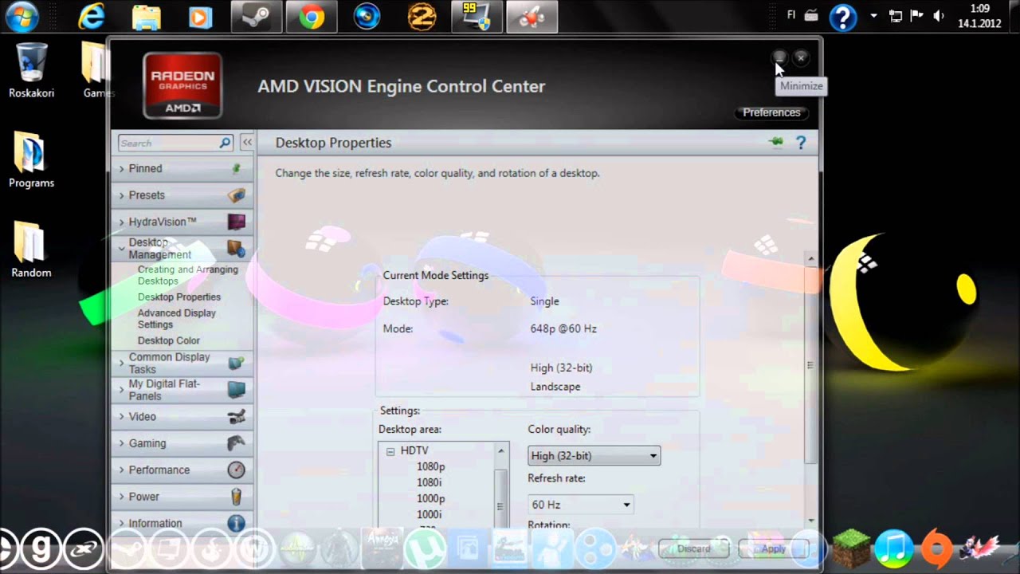Image resolution: width=1020 pixels, height=574 pixels.
Task: Select 1000p desktop area
Action: (431, 498)
